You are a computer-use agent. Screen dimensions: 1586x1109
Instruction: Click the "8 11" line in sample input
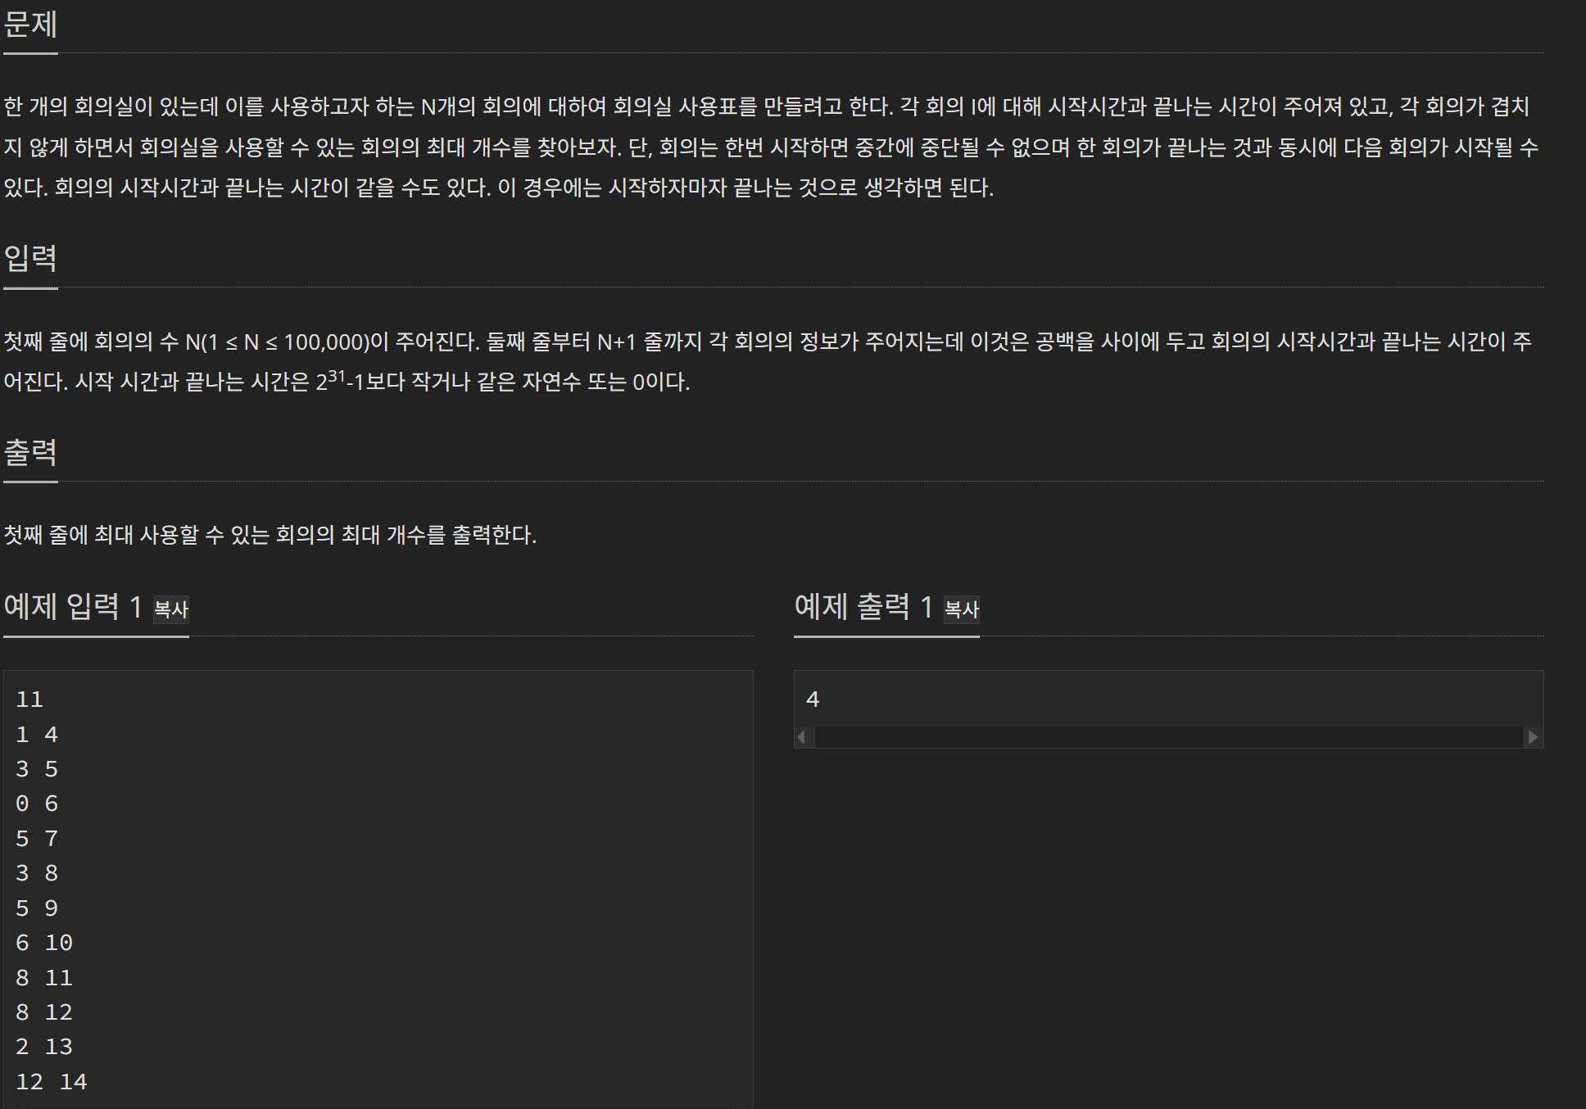click(44, 978)
